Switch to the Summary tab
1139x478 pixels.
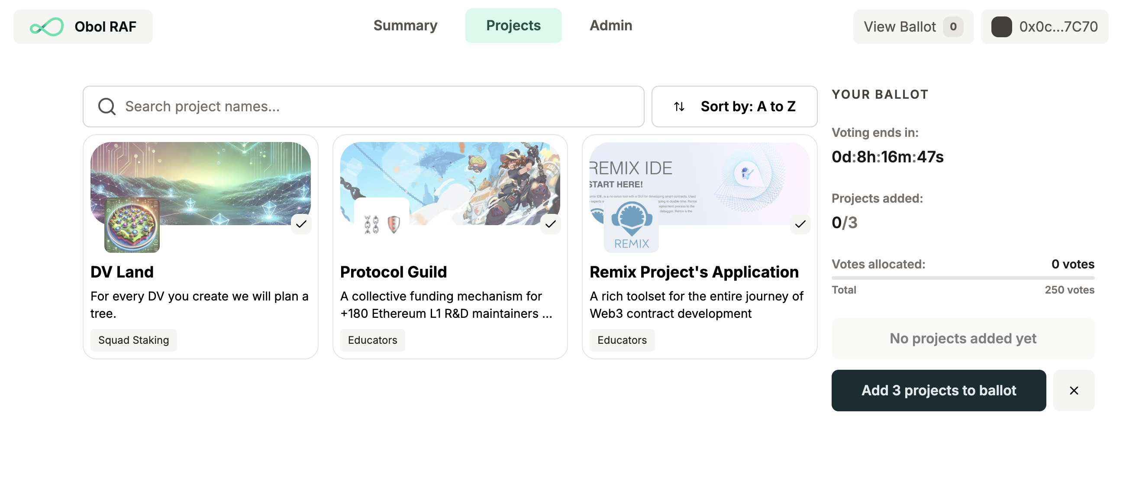click(x=405, y=26)
